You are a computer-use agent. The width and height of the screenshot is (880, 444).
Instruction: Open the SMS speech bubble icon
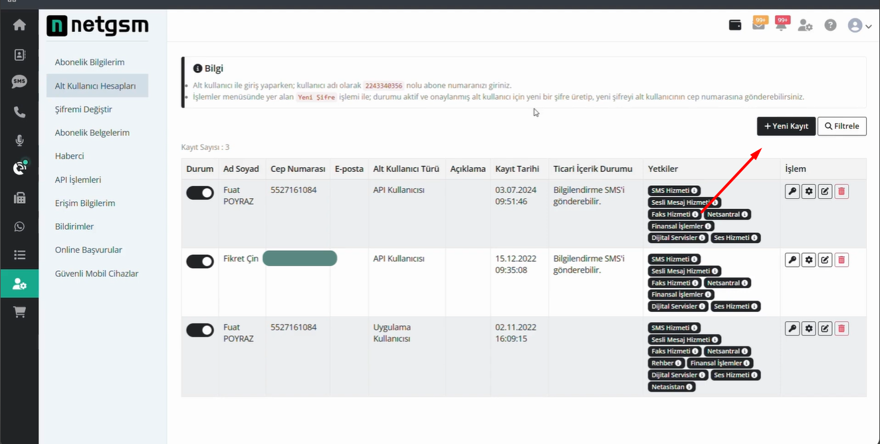click(19, 82)
